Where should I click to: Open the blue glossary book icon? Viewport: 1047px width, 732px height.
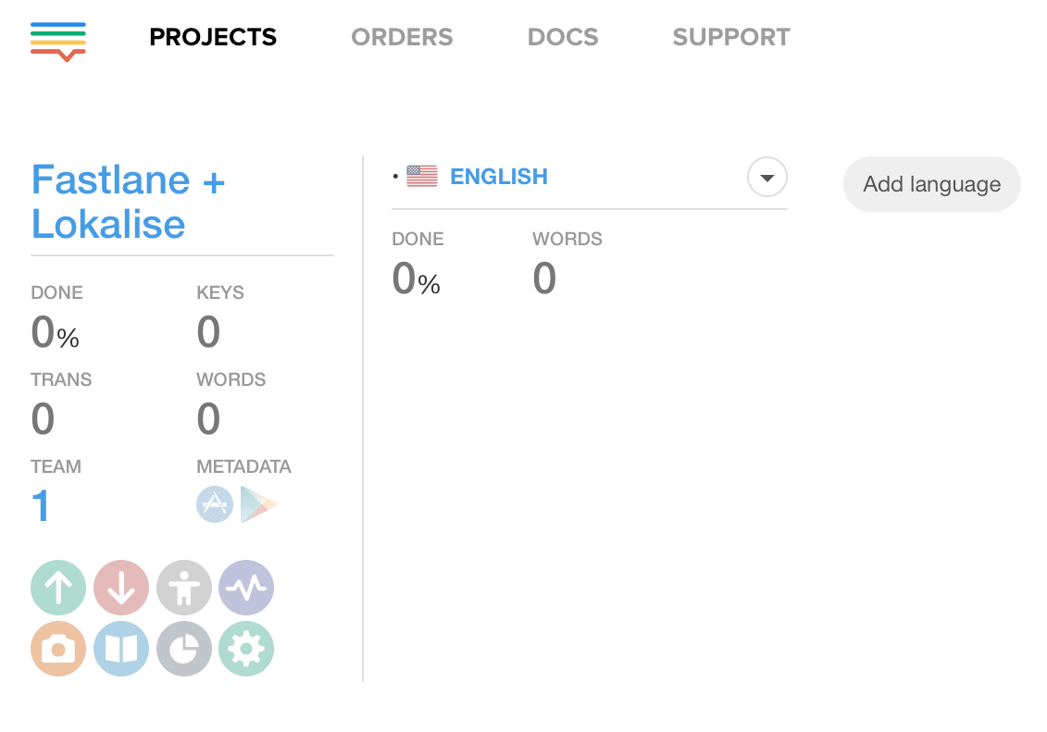(121, 649)
